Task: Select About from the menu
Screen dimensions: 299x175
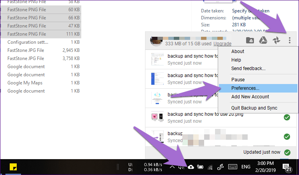Action: [x=258, y=51]
